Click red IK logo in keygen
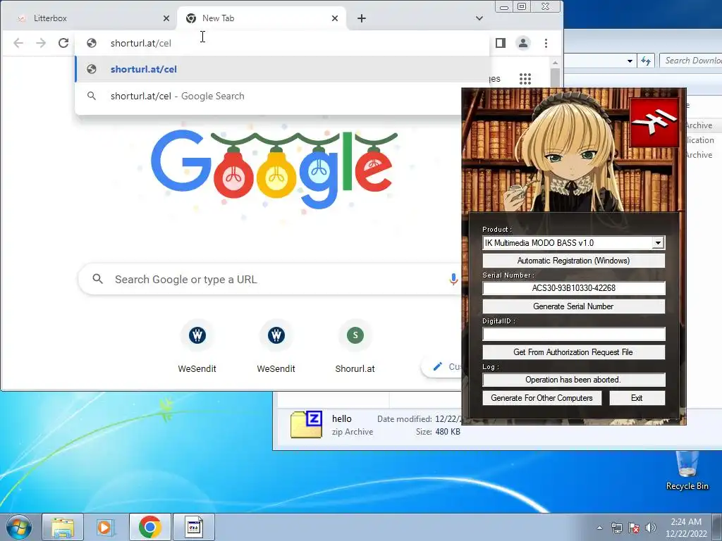 pos(654,123)
